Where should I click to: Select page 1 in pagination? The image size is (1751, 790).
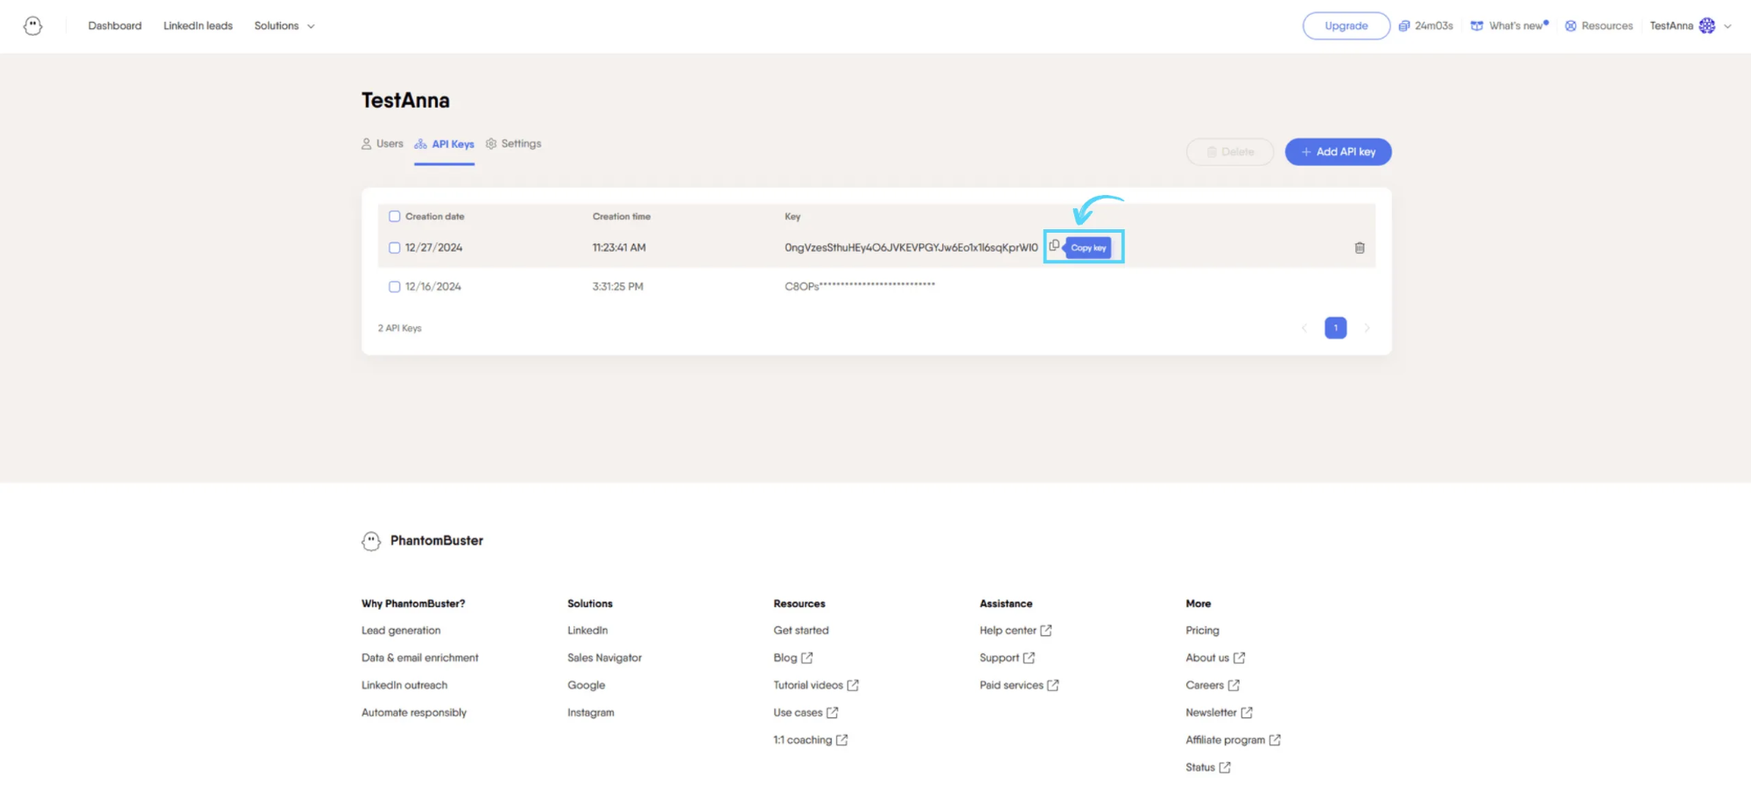pos(1336,328)
